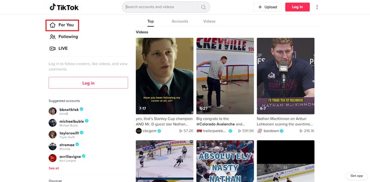
Task: Click the cbcgem username text
Action: pos(149,131)
